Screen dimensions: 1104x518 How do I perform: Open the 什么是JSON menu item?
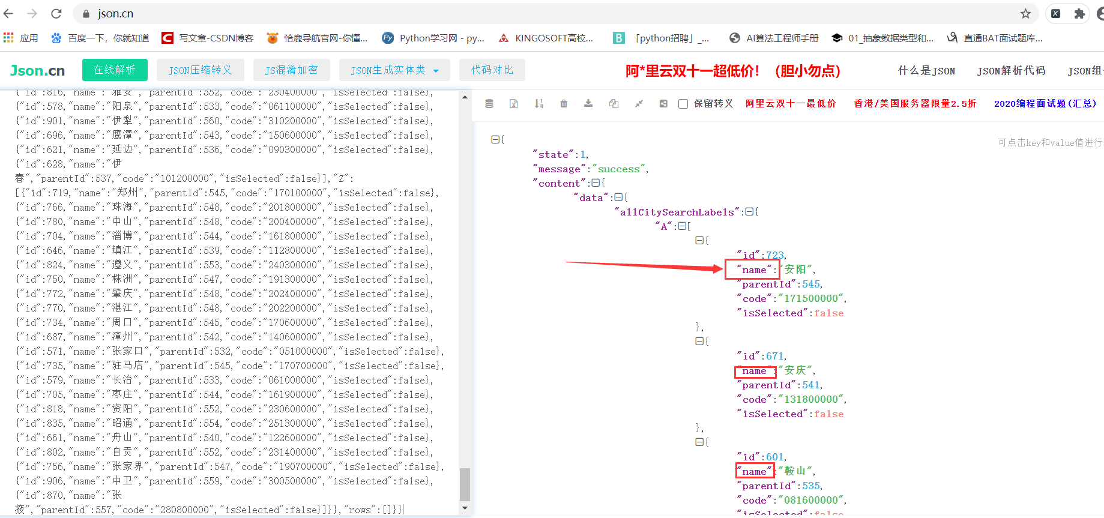(926, 71)
